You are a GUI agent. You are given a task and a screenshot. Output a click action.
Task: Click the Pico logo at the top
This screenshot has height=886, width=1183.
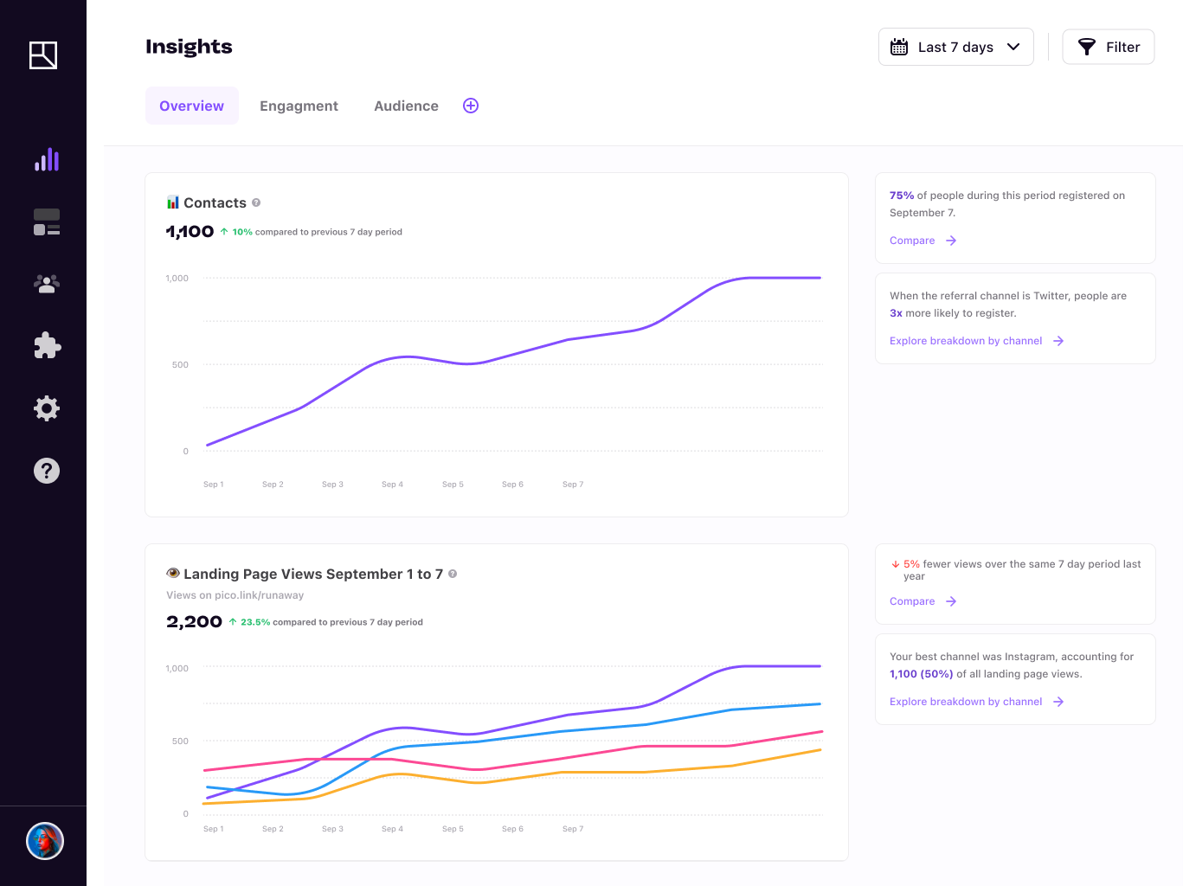coord(43,55)
